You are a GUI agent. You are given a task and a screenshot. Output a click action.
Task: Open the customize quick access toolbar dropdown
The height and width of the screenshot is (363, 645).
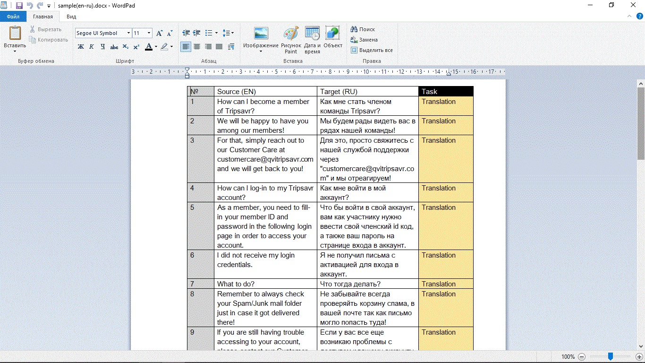(49, 6)
